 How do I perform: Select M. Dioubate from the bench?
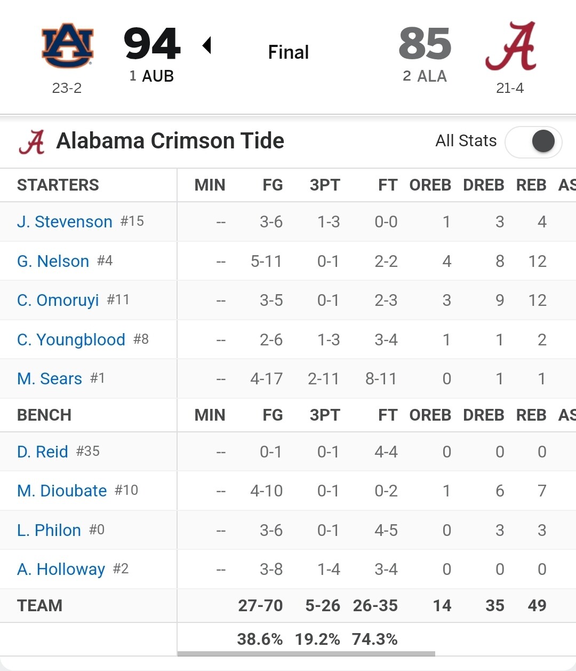click(62, 491)
